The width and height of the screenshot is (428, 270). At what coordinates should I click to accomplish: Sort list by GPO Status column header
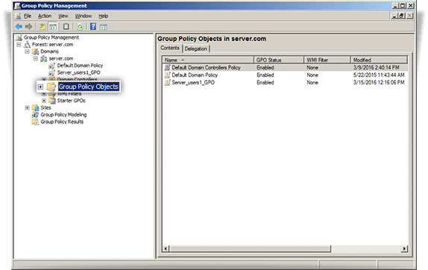click(x=279, y=60)
